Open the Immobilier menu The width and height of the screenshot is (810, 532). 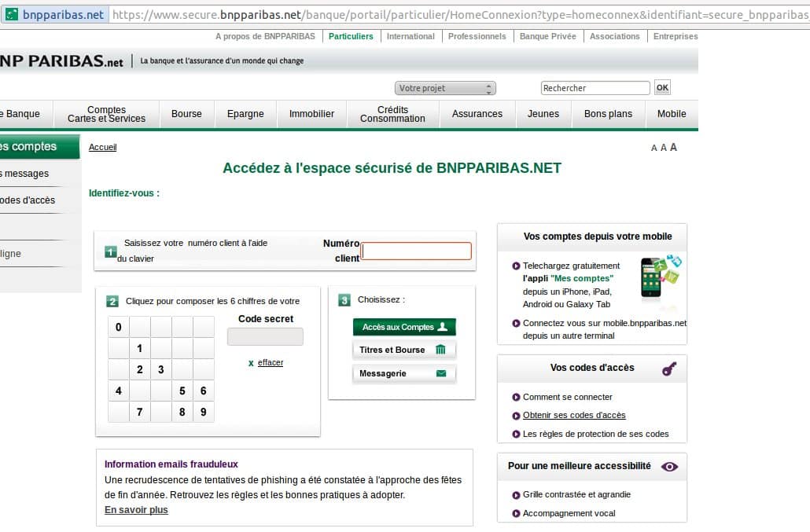coord(311,114)
